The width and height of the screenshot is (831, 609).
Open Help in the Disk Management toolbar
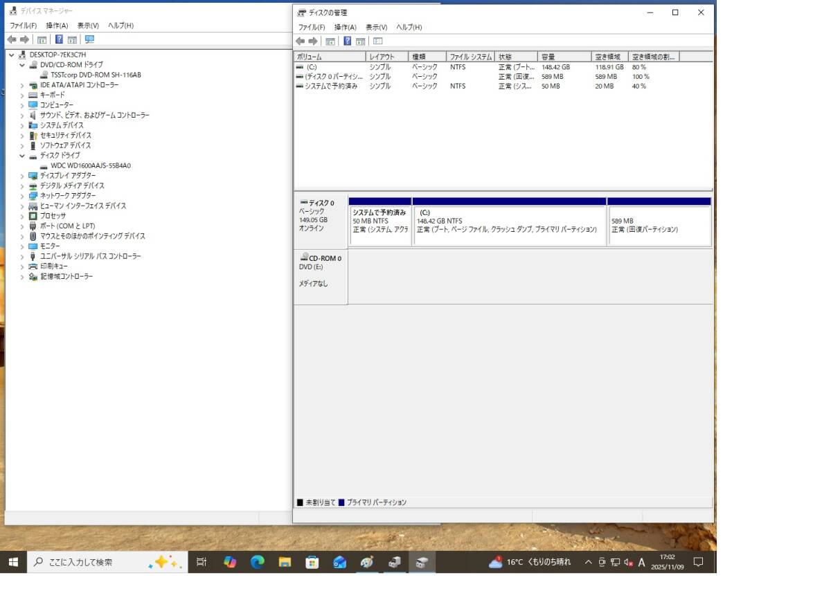pyautogui.click(x=347, y=40)
